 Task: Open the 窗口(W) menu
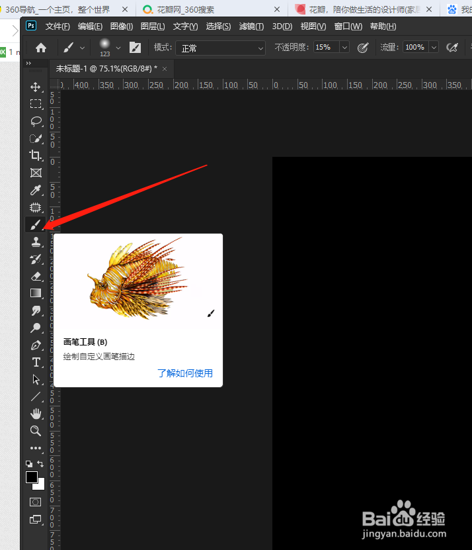pos(348,26)
